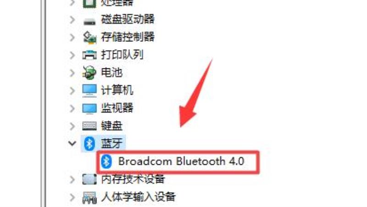The width and height of the screenshot is (367, 207).
Task: Expand the disk drives (磁盘驱动器) node
Action: [x=72, y=20]
